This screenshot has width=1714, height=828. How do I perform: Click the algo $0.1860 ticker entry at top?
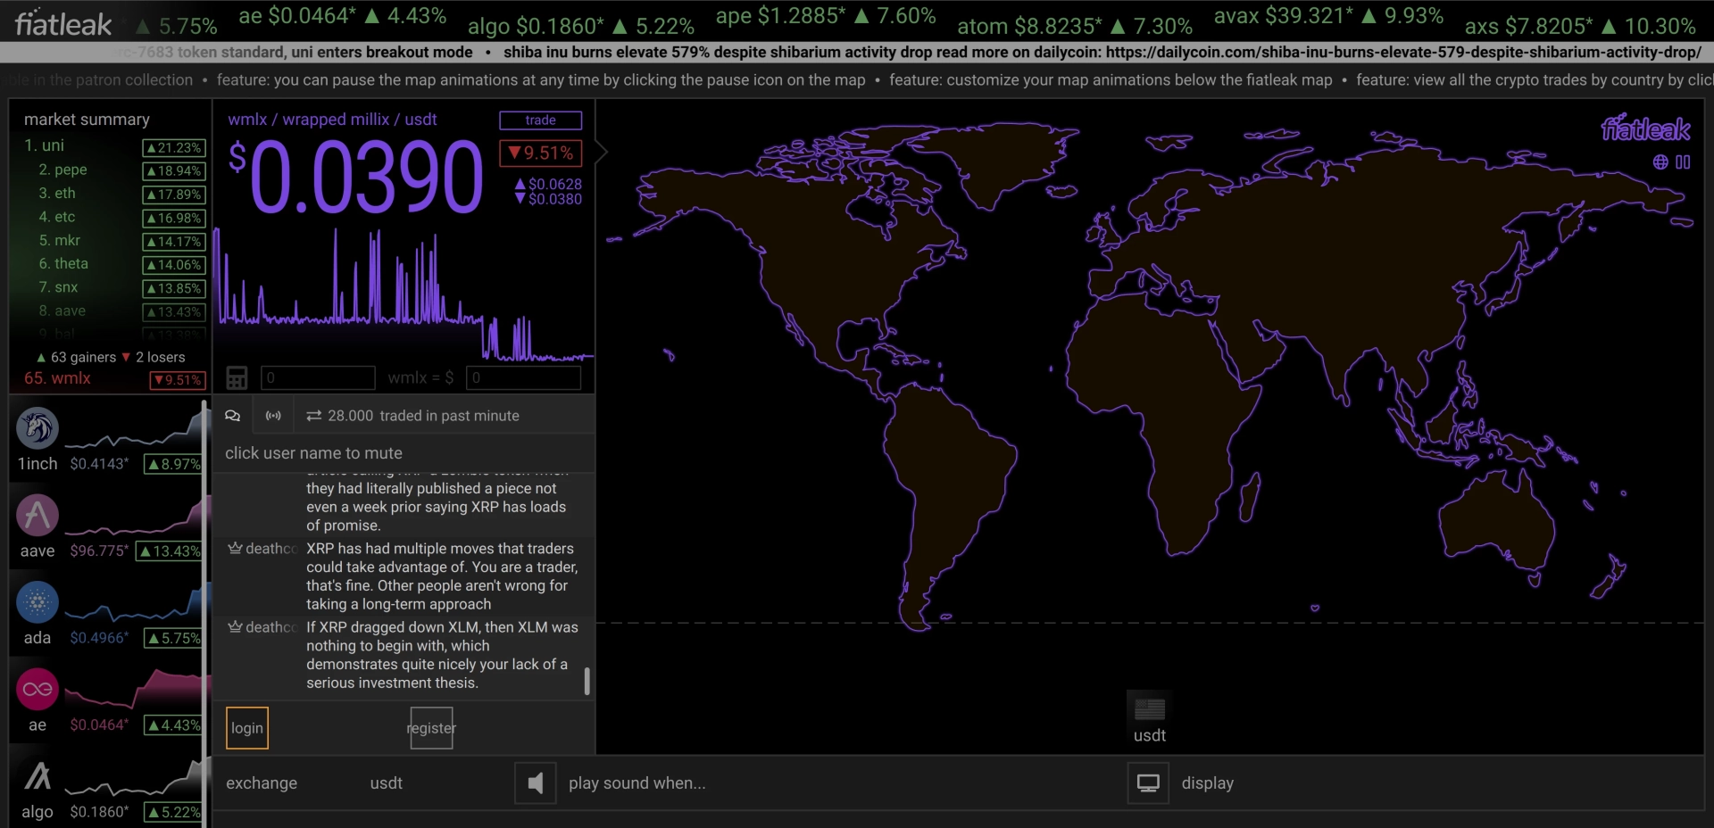tap(580, 26)
